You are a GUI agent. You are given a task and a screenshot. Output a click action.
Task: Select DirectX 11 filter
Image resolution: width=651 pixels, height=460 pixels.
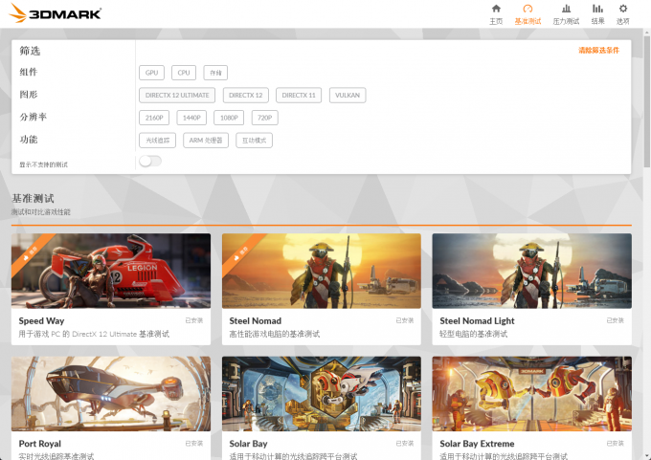[x=299, y=95]
